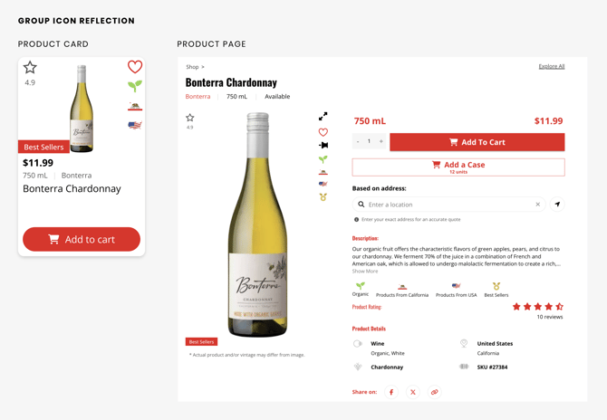Click the gold medal Best Sellers icon

(x=323, y=196)
